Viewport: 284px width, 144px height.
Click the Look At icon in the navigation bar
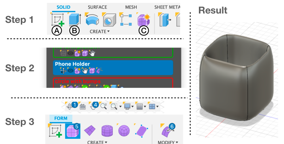pyautogui.click(x=83, y=107)
